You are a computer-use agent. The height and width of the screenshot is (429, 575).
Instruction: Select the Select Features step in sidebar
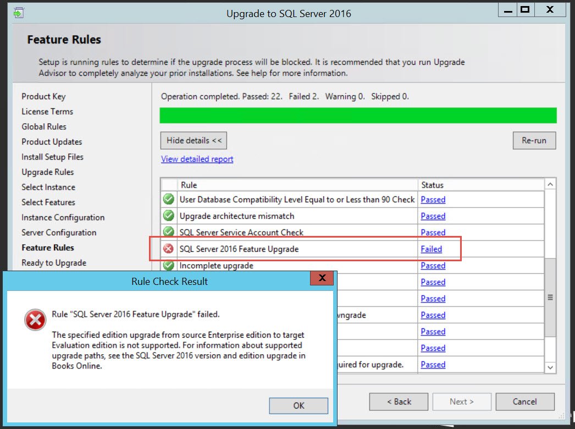click(48, 202)
